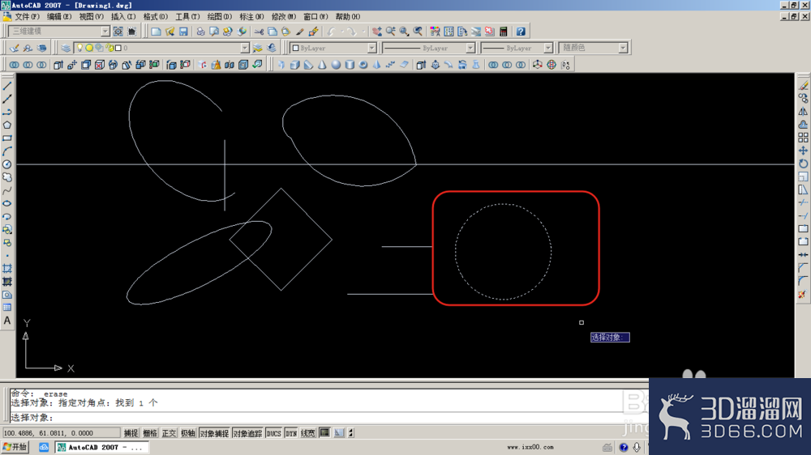The height and width of the screenshot is (455, 811).
Task: Open the 编辑(E) menu
Action: (x=59, y=16)
